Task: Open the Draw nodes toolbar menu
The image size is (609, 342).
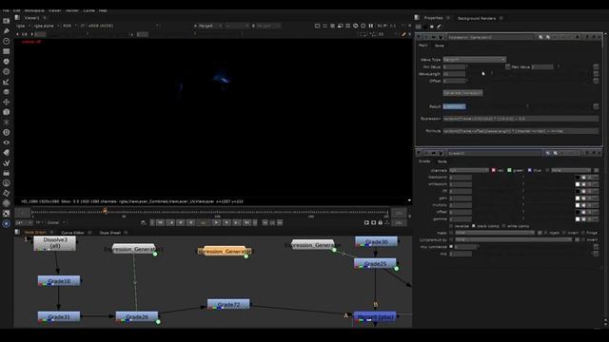Action: tap(7, 31)
